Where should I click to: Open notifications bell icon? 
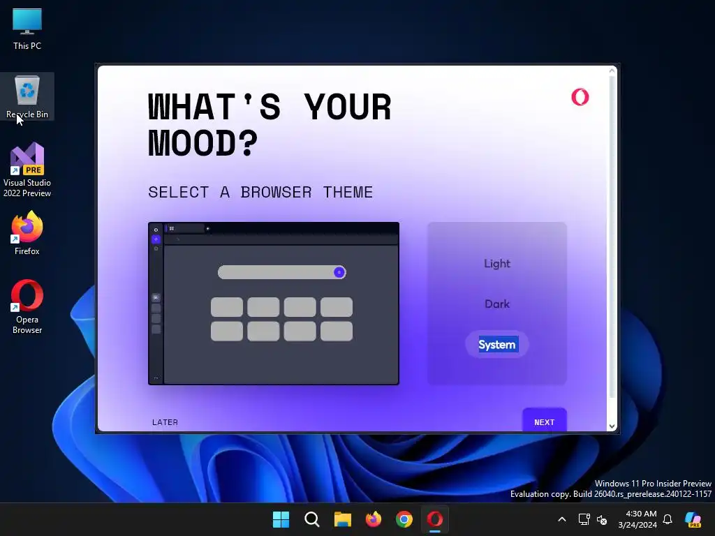click(x=668, y=519)
